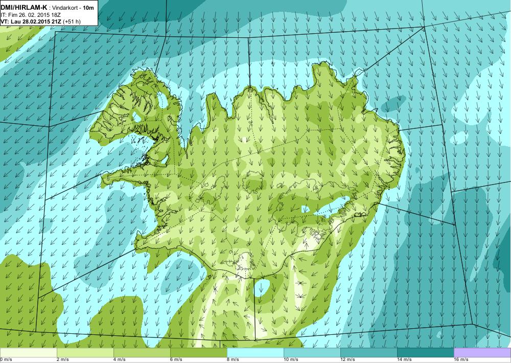This screenshot has width=511, height=363.
Task: Click the 'IT: Fim 26. 02. 2015 18Z' line
Action: (x=31, y=15)
